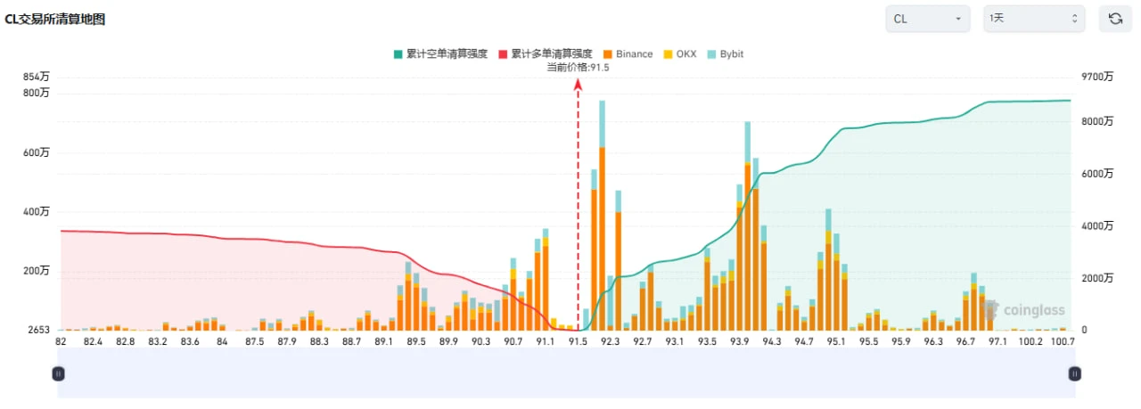Click the CL交易所清算地图 title

click(55, 19)
